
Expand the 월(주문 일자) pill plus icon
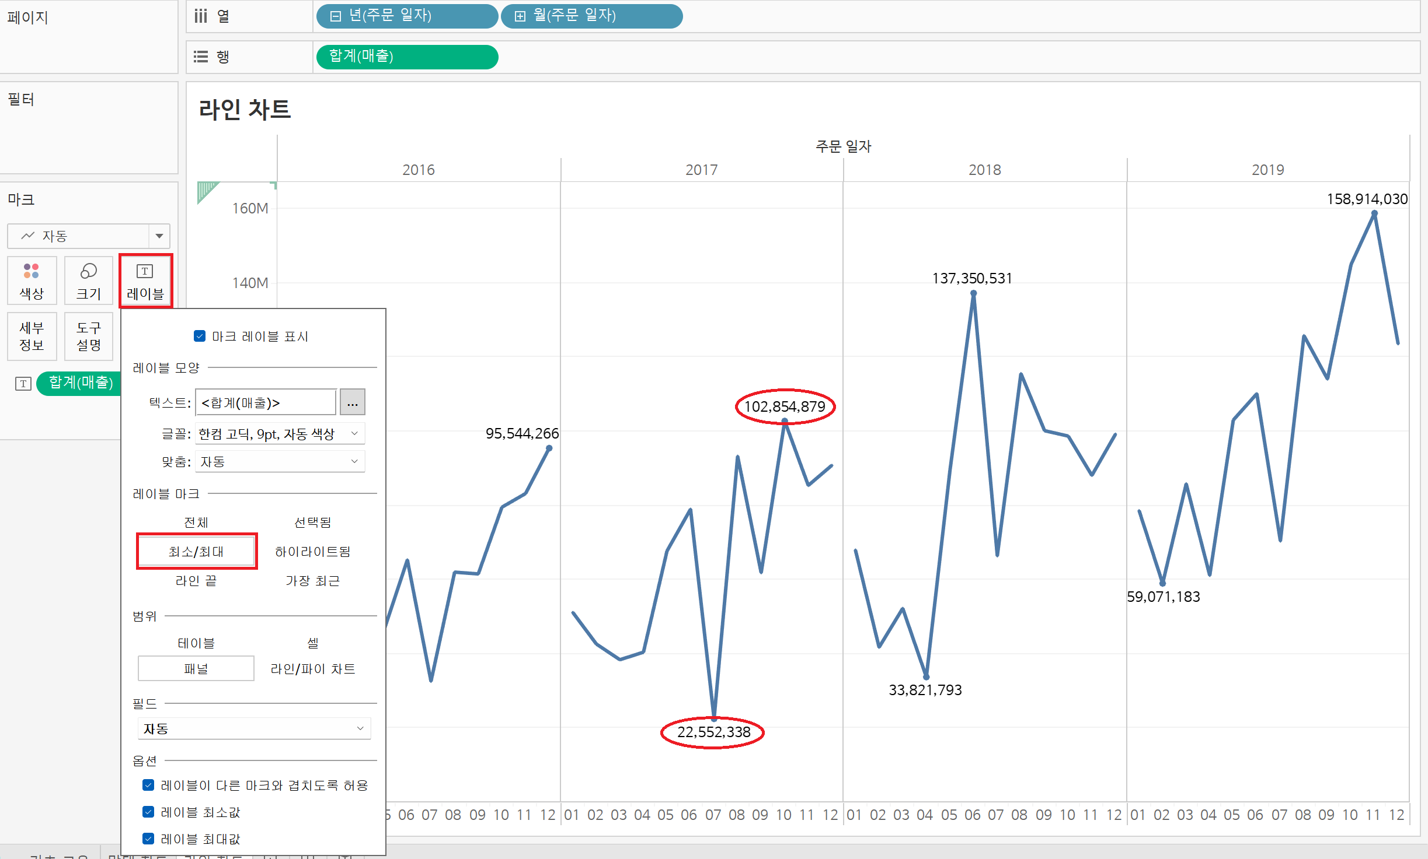tap(520, 16)
